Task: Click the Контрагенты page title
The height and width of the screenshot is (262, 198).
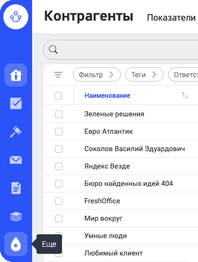Action: [89, 16]
